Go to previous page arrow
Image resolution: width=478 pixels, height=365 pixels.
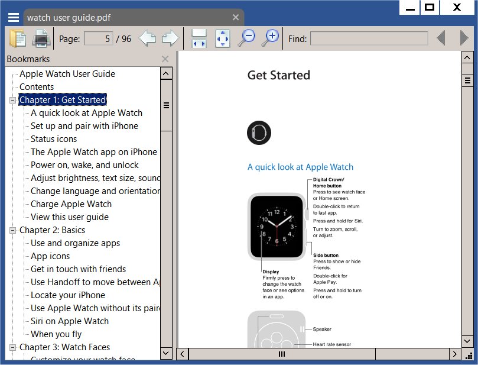point(147,38)
